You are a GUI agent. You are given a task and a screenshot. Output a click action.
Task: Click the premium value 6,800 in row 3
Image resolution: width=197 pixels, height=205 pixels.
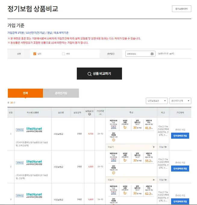point(91,199)
